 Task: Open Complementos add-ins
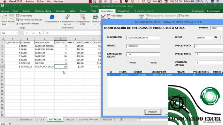click(x=52, y=19)
